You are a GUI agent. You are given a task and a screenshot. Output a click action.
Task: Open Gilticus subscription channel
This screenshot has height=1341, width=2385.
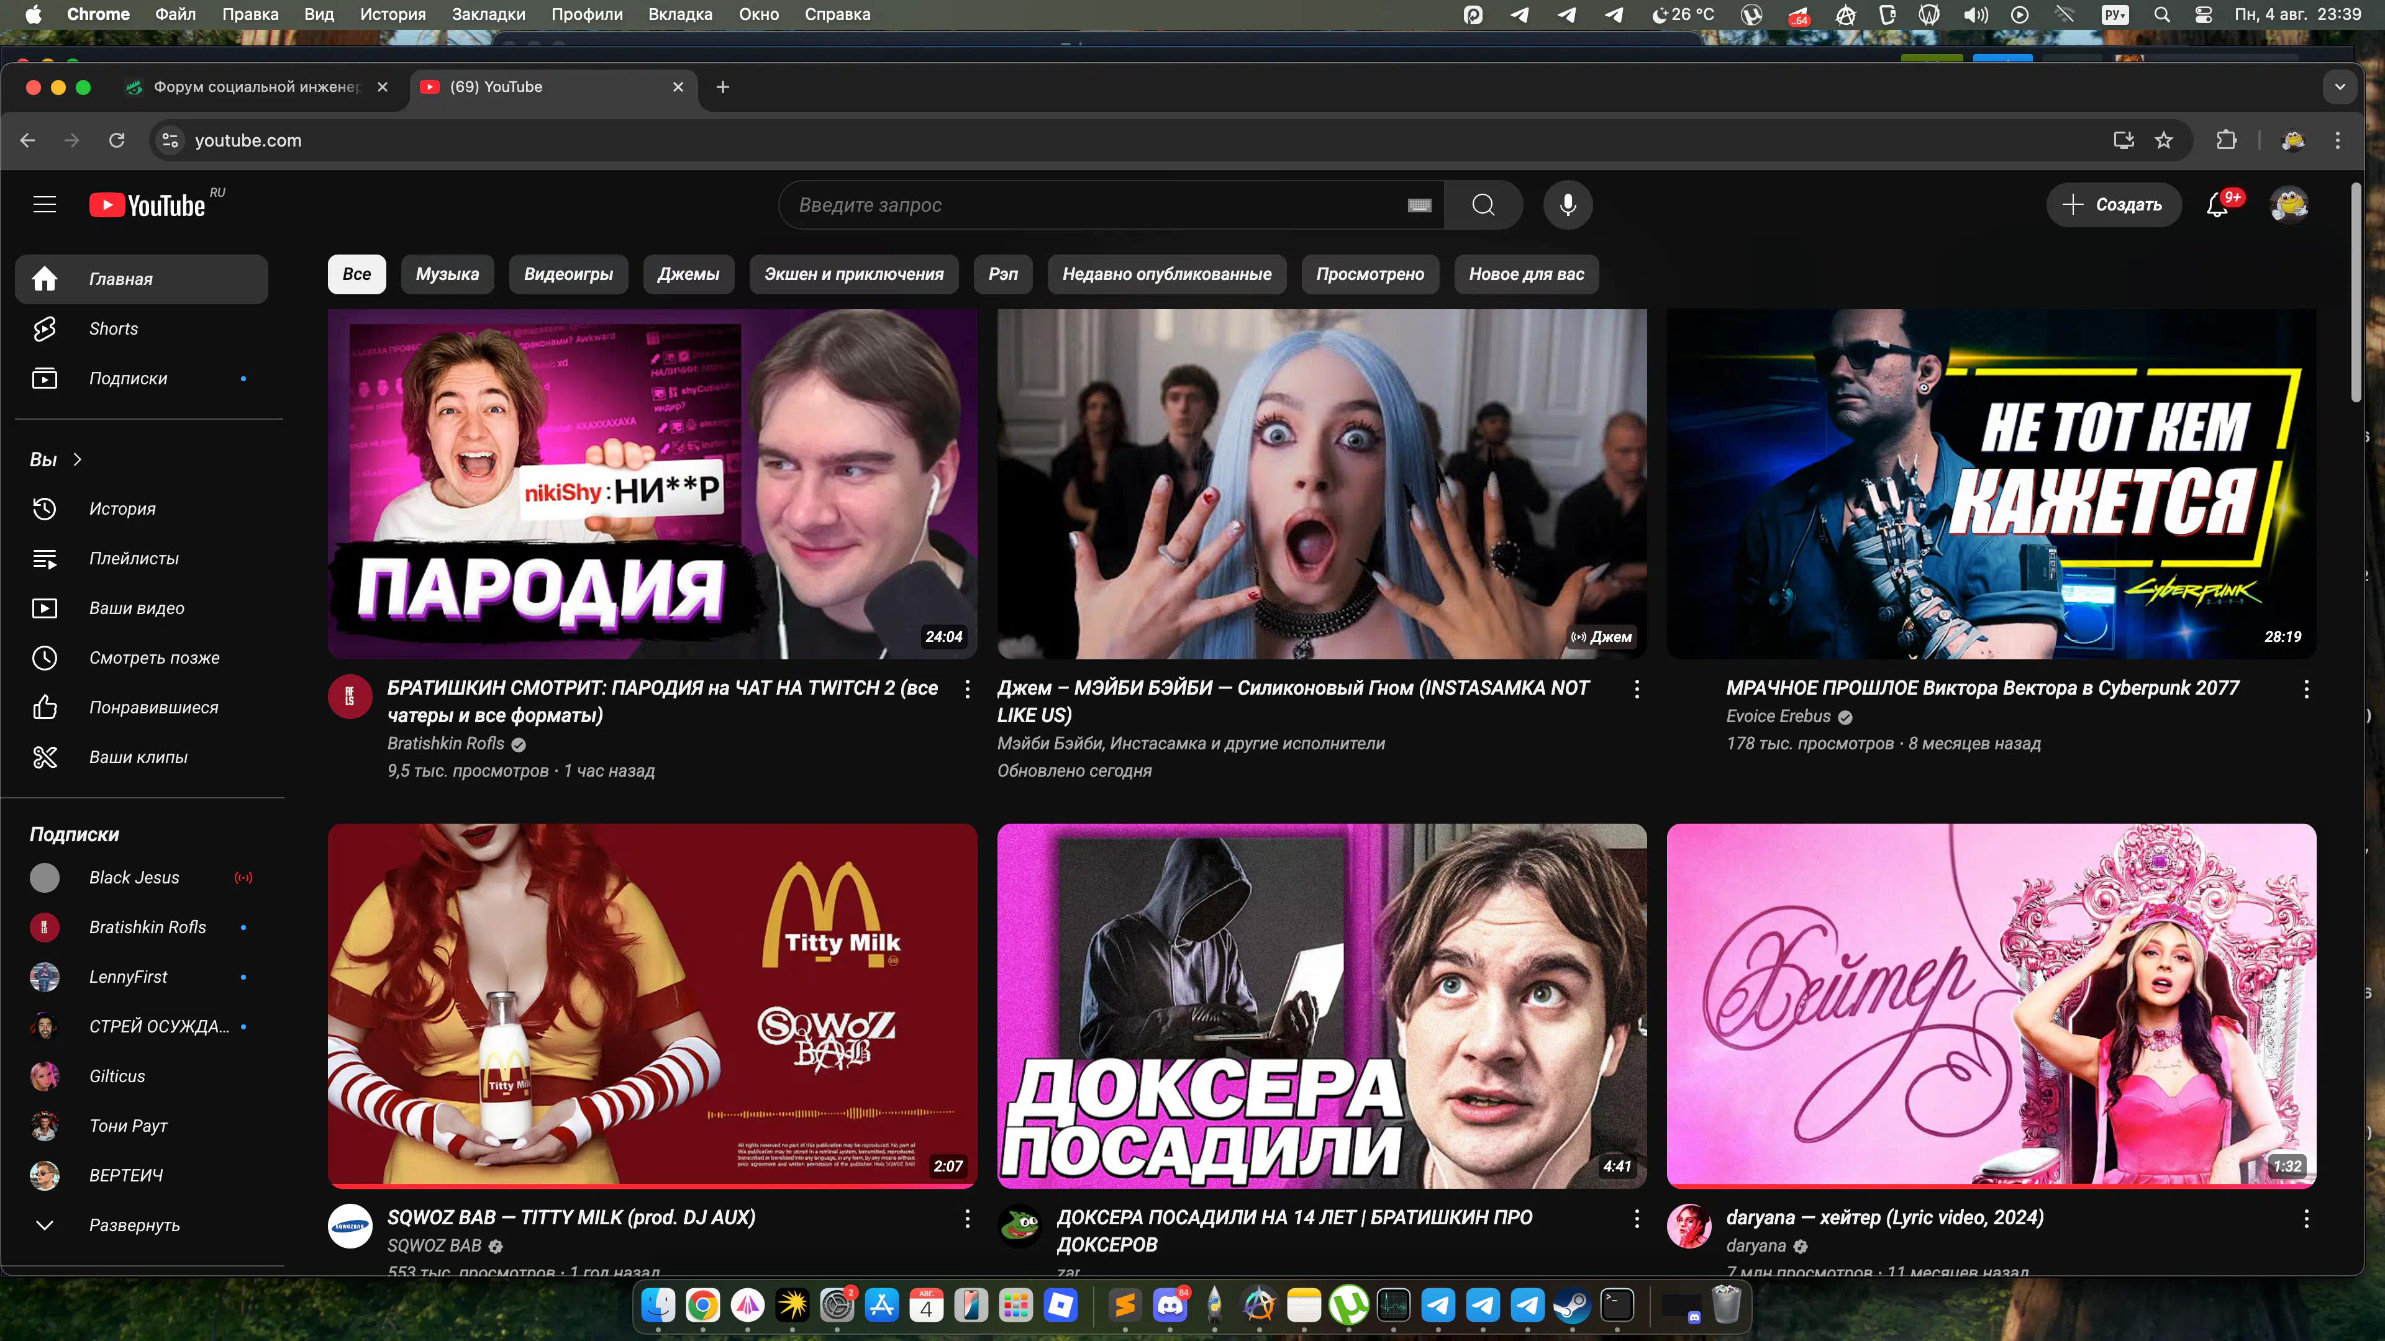click(142, 1075)
